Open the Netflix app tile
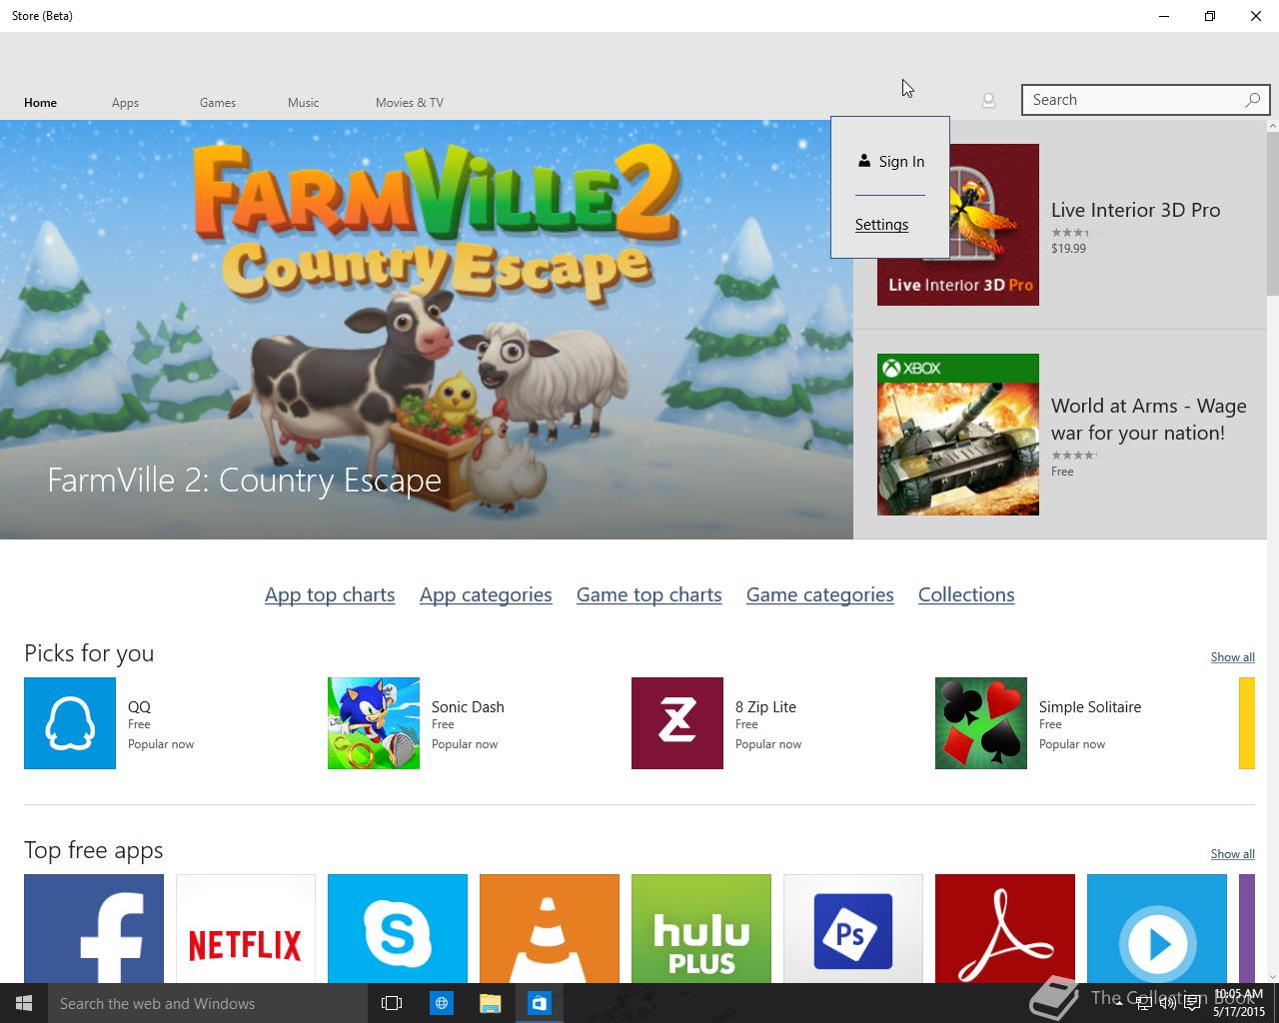This screenshot has width=1279, height=1023. coord(246,928)
